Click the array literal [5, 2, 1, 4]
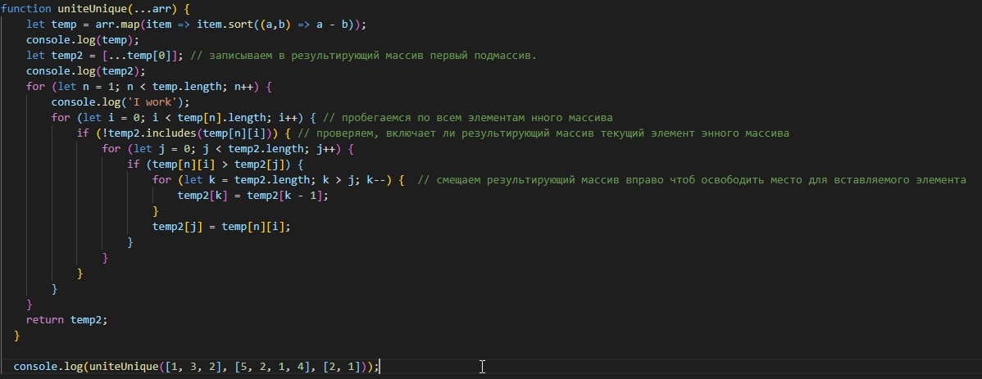Image resolution: width=982 pixels, height=379 pixels. [275, 368]
